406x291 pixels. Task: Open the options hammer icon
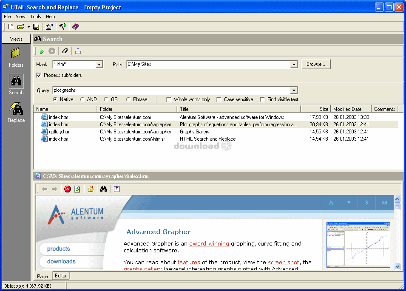pyautogui.click(x=62, y=27)
